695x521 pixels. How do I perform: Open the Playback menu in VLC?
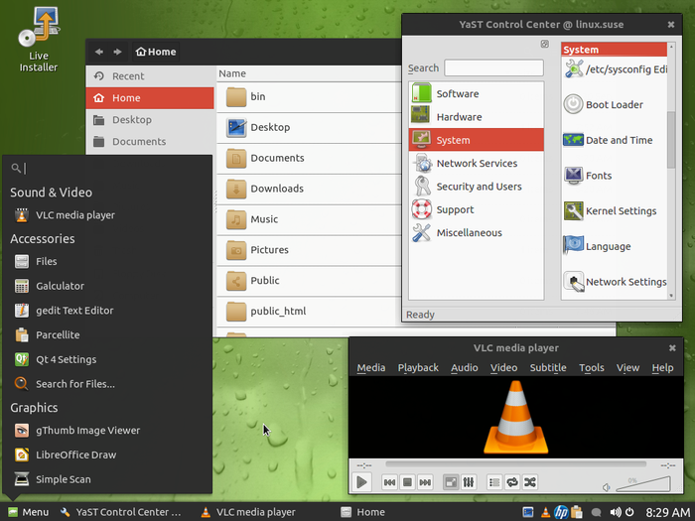[x=418, y=367]
